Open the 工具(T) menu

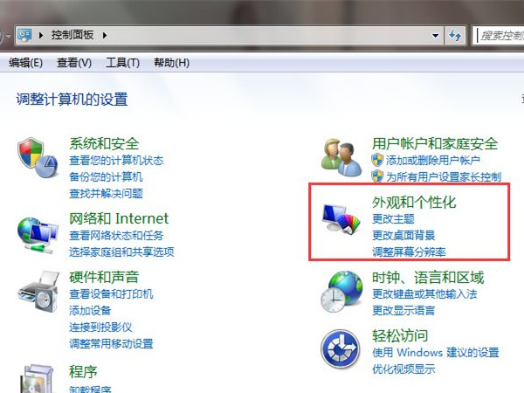(x=122, y=63)
